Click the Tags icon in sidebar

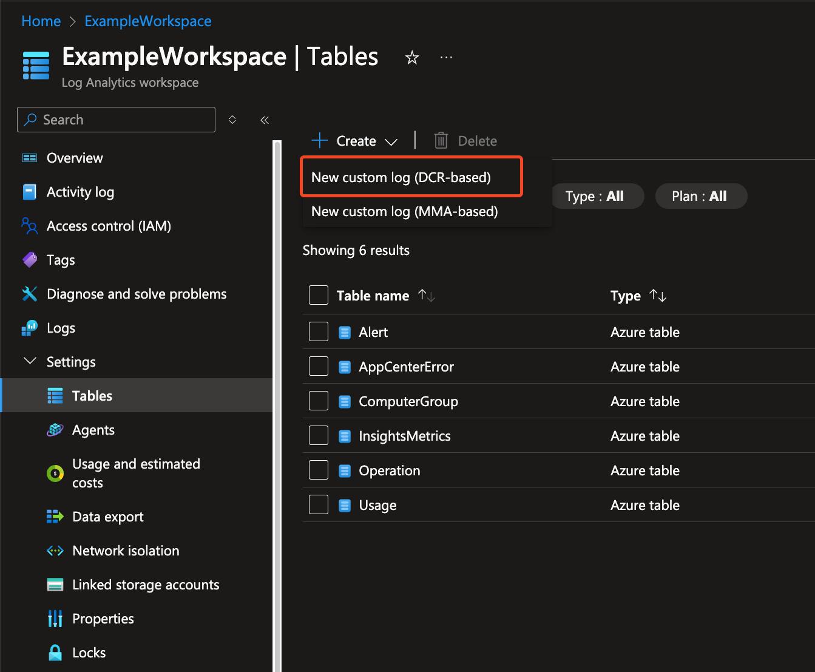click(30, 260)
